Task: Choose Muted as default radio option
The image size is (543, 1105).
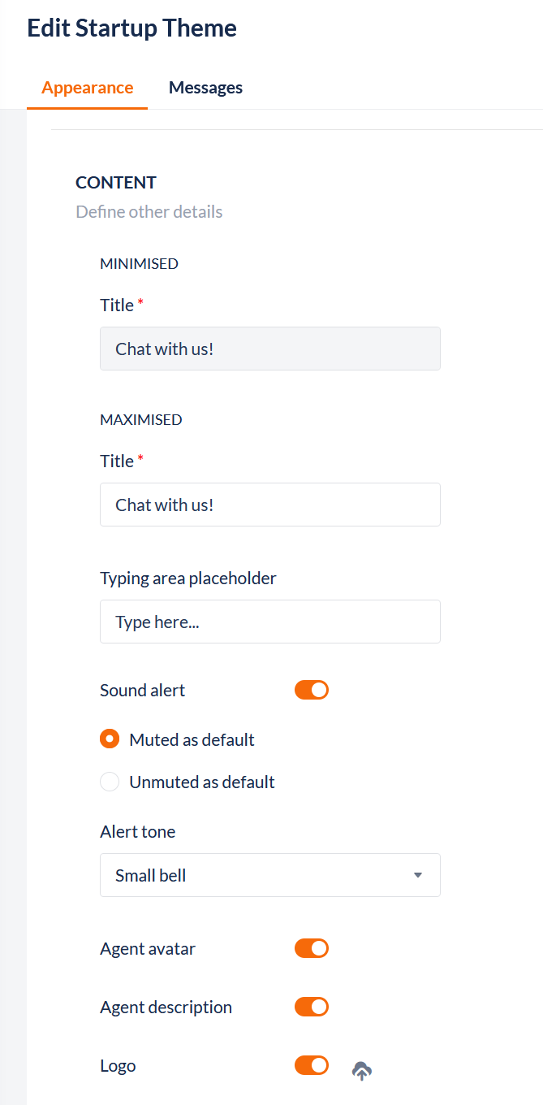Action: coord(110,739)
